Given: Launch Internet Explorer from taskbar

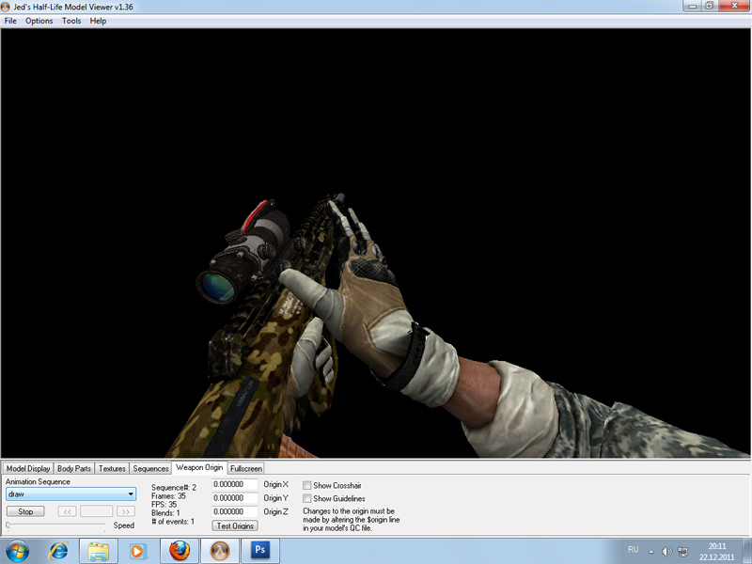Looking at the screenshot, I should coord(59,551).
